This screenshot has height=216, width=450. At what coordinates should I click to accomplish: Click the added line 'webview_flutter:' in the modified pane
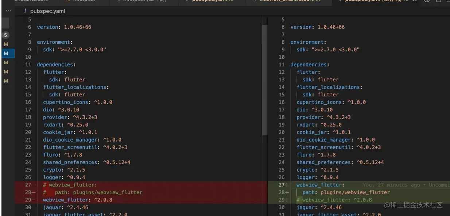[320, 185]
